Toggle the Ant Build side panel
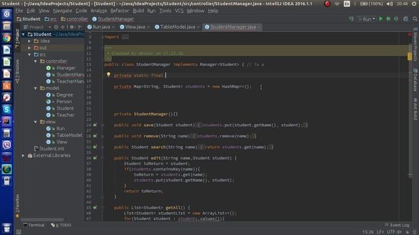This screenshot has height=235, width=419. click(416, 109)
